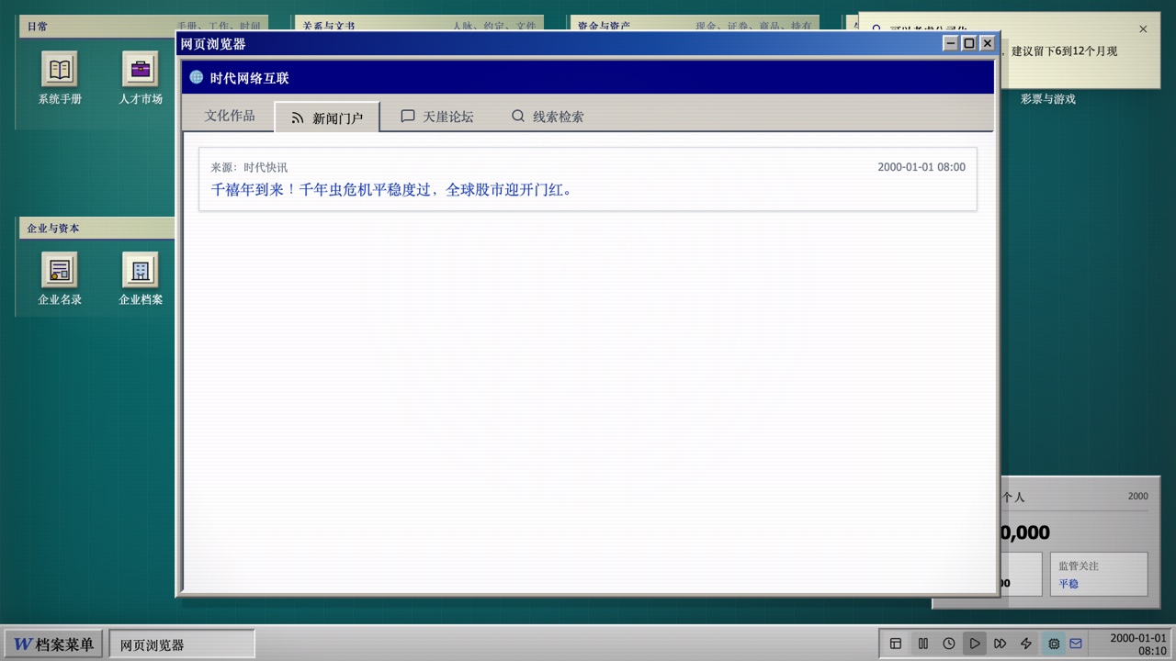1176x661 pixels.
Task: Select the fast-forward speed control
Action: coord(1001,644)
